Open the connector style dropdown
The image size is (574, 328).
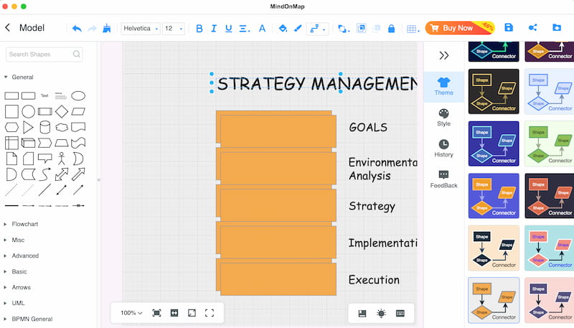317,28
